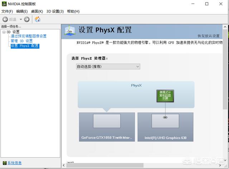
Task: Click the PhysX header graphic icon
Action: [x=70, y=30]
